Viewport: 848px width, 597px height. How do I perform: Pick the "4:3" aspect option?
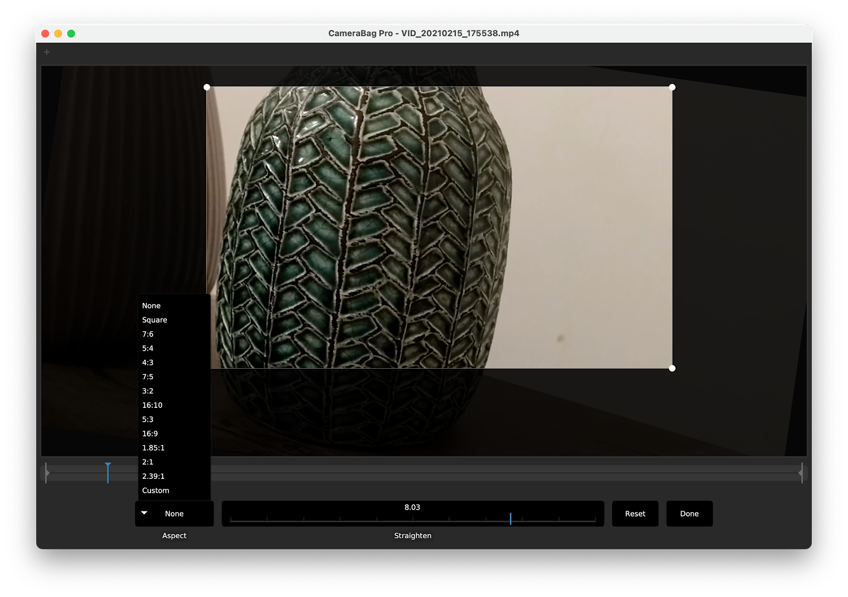[148, 362]
